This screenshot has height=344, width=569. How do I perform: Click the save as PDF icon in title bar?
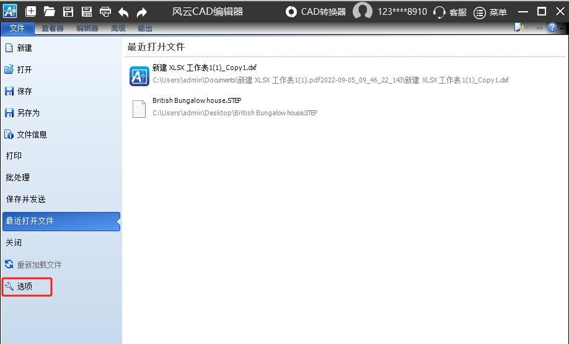coord(87,12)
